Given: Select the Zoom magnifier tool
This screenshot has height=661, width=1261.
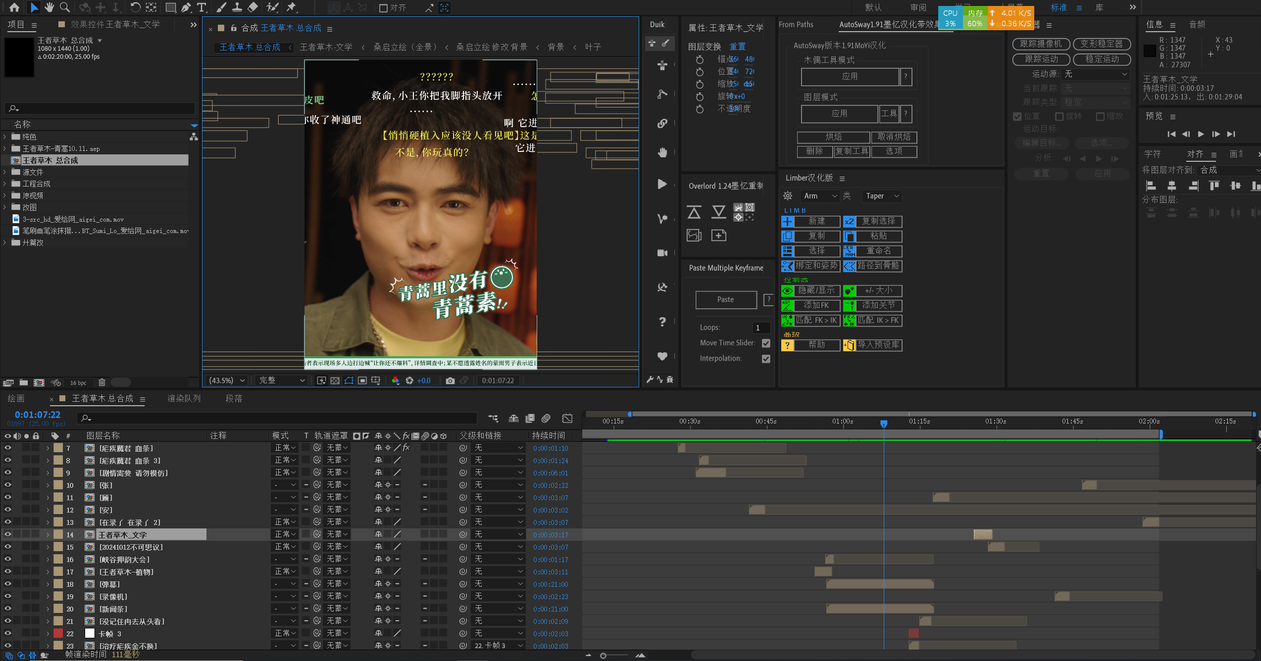Looking at the screenshot, I should [x=64, y=7].
